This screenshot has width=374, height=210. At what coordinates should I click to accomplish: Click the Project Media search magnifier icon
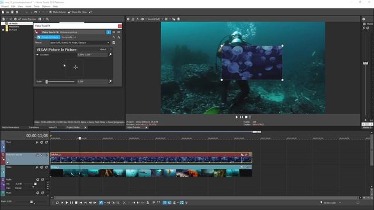47,19
